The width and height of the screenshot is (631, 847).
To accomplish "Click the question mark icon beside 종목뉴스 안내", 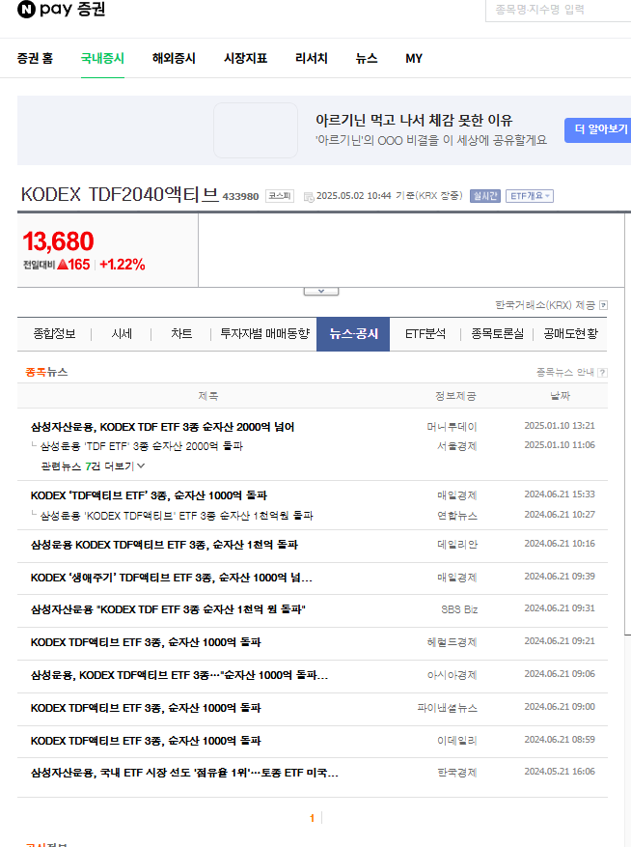I will (603, 373).
